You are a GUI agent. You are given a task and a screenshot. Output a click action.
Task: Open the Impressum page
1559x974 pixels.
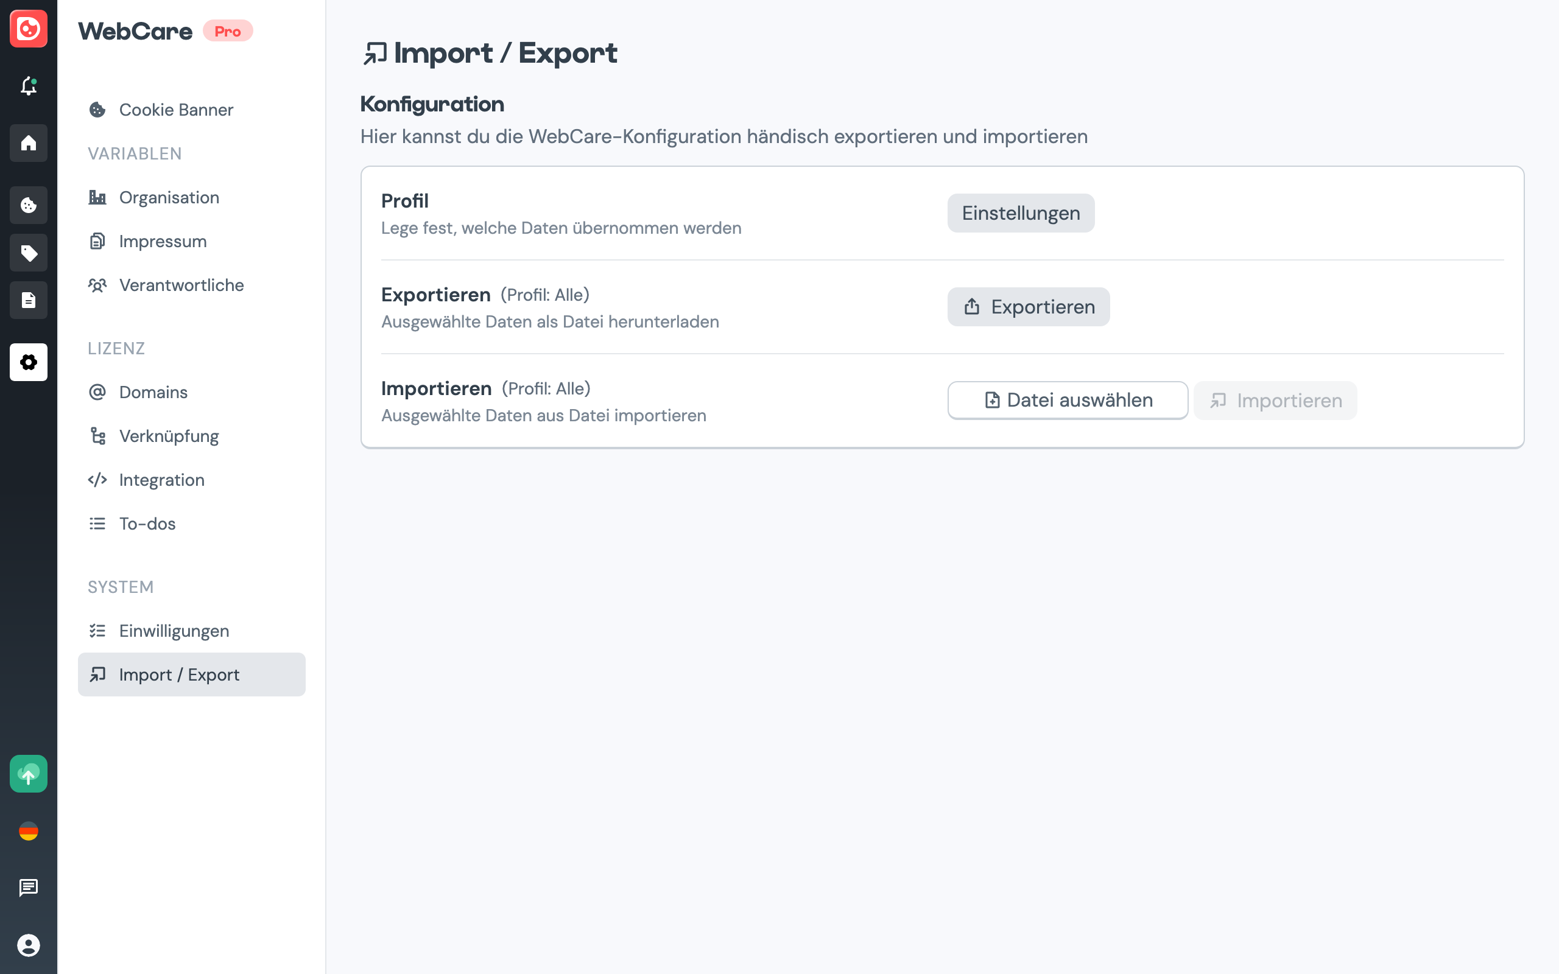[x=163, y=241]
